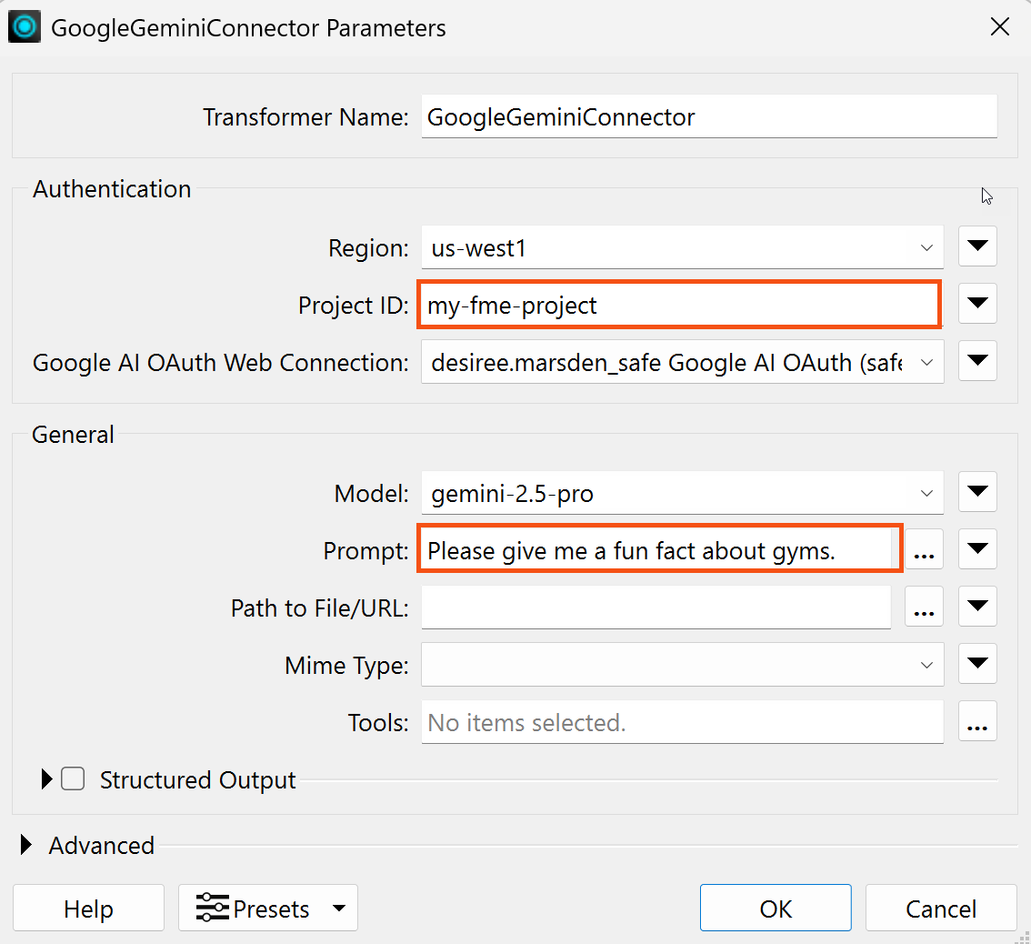
Task: Open Project ID parameter options arrow menu
Action: point(977,303)
